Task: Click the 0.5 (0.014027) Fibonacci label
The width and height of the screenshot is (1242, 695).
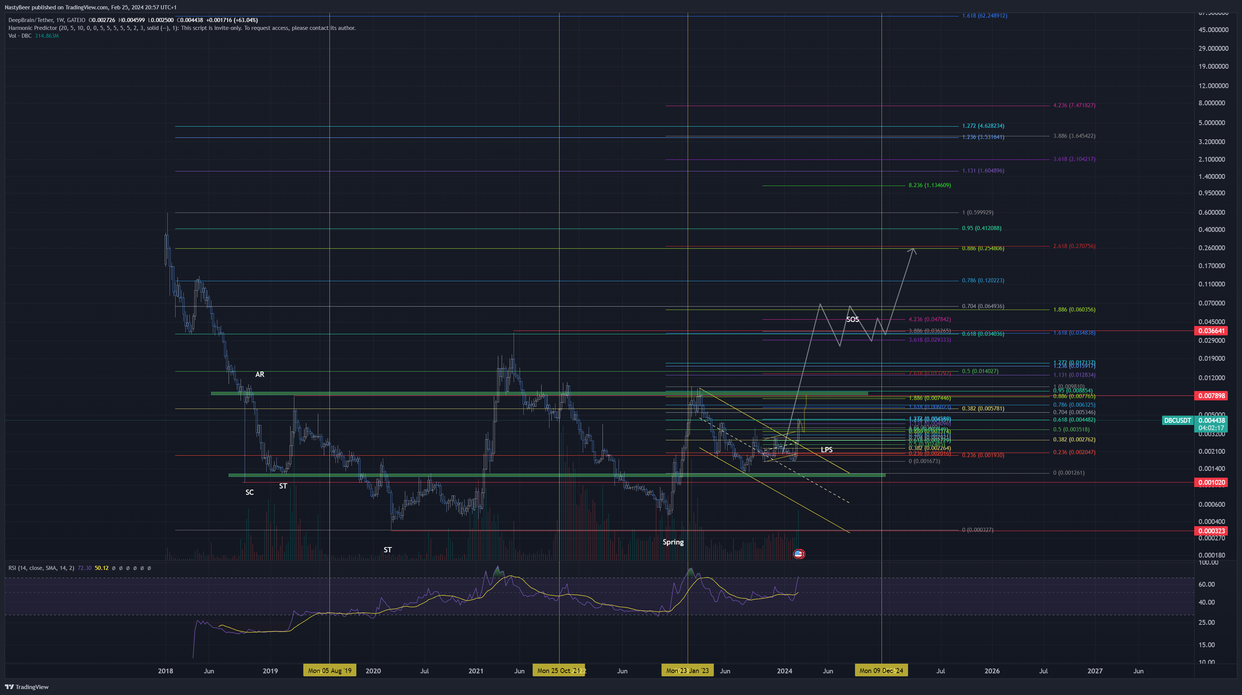Action: [980, 372]
